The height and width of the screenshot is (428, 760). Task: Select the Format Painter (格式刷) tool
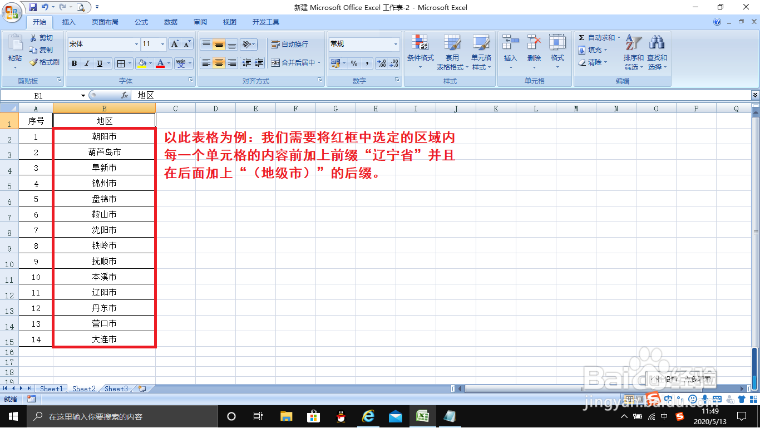click(x=45, y=62)
